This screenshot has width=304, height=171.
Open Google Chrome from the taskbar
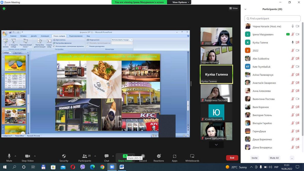[102, 167]
